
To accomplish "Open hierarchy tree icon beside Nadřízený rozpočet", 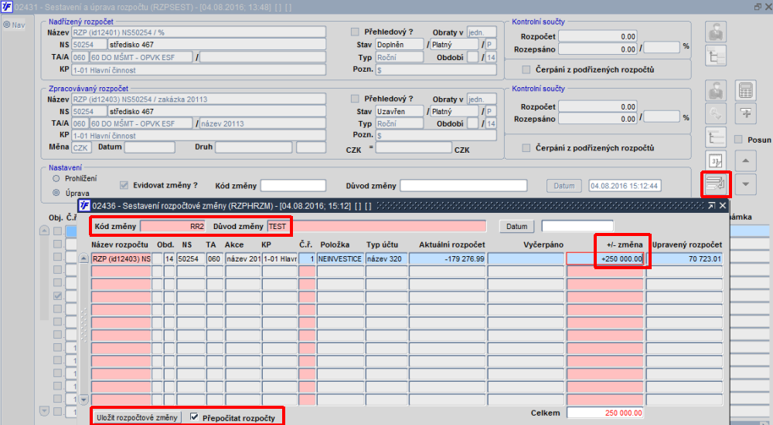I will coord(715,56).
